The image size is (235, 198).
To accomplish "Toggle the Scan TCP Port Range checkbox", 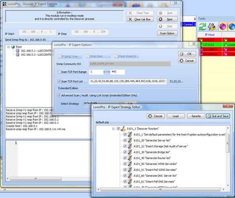I will 59,72.
